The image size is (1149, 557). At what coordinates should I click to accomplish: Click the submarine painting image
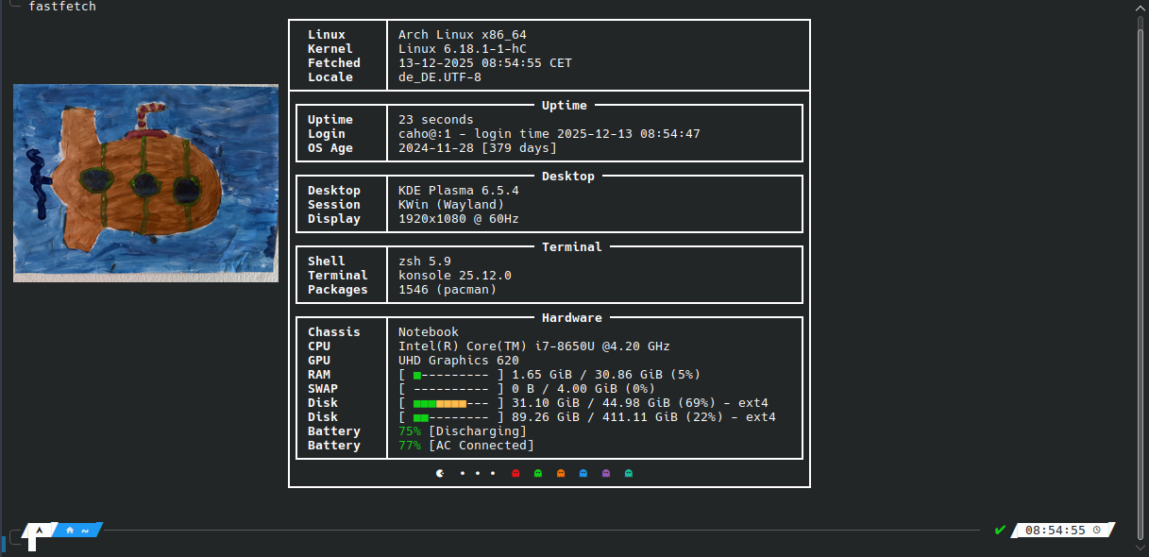[145, 182]
